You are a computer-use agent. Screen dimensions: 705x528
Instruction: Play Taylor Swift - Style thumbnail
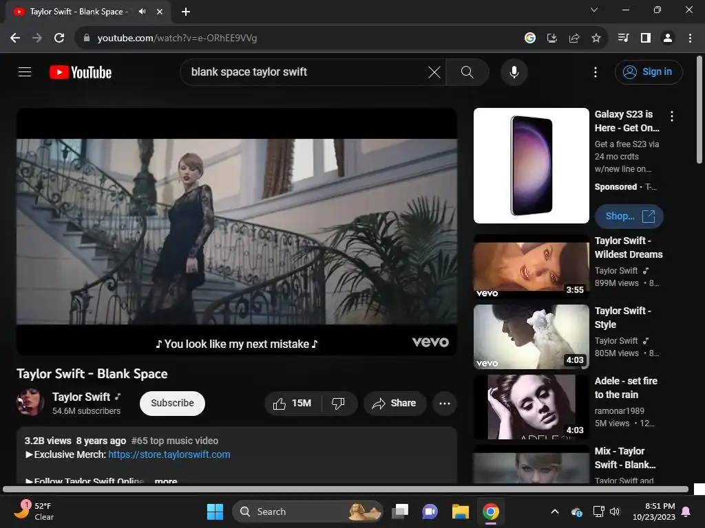(x=531, y=337)
